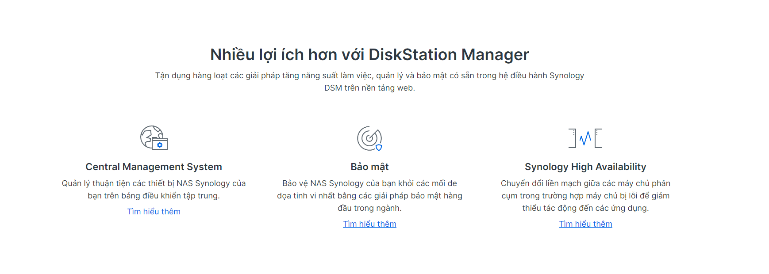This screenshot has height=274, width=769.
Task: Click the description text starting 'Quản lý thuận tiện'
Action: [154, 190]
